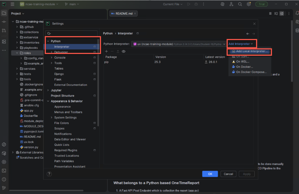Click the Trial license button
299x194 pixels.
(x=261, y=4)
